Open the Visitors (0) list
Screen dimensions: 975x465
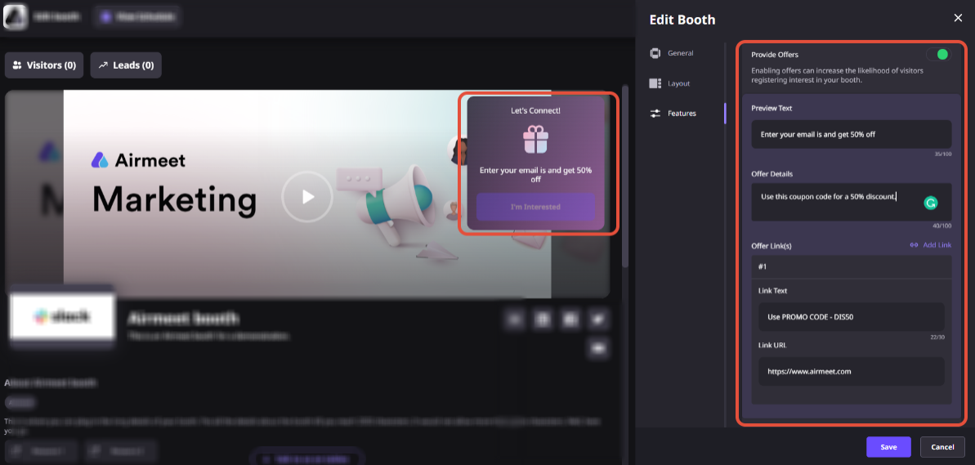[44, 65]
